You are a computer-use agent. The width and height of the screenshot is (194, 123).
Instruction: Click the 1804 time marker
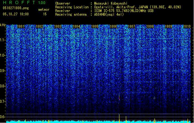coord(76,26)
